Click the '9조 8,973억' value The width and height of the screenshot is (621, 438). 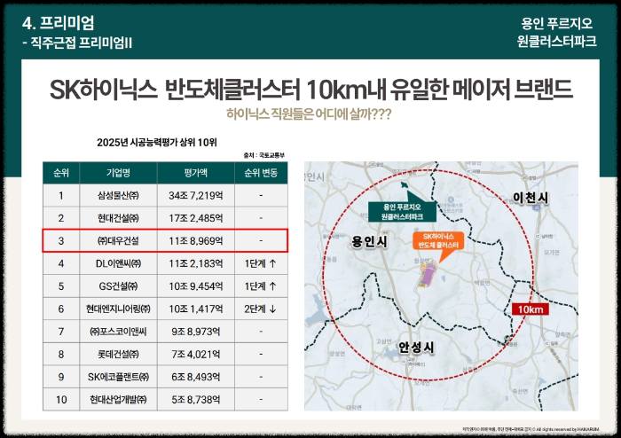pos(196,332)
